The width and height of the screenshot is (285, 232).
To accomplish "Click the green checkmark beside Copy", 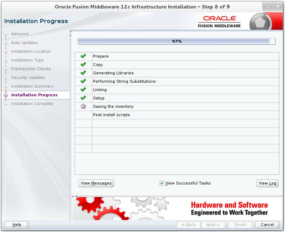I will click(83, 65).
